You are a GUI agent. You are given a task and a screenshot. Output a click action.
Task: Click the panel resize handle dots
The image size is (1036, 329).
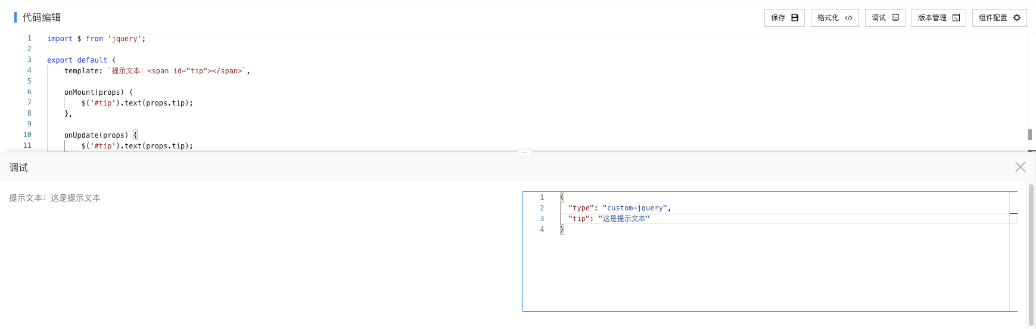525,153
